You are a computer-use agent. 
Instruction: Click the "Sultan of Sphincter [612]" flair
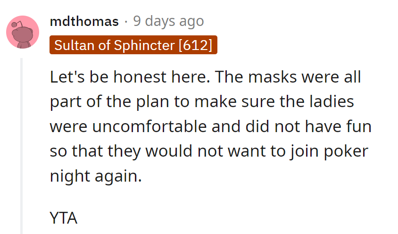(x=133, y=45)
